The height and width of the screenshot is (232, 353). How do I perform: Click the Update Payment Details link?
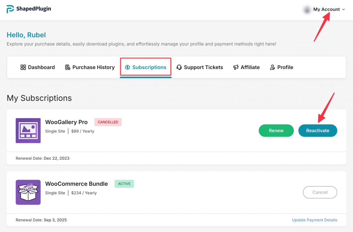[314, 220]
